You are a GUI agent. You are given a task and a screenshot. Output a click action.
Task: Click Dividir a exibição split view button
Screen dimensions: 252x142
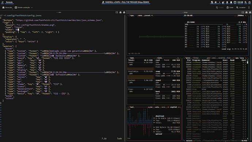click(22, 8)
